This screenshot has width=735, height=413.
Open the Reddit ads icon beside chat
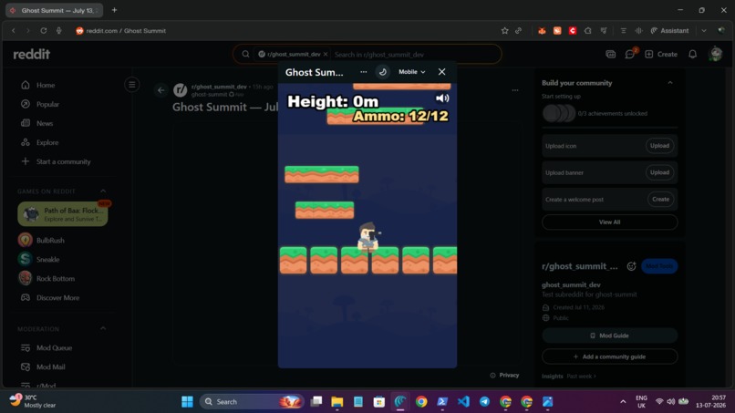[610, 55]
